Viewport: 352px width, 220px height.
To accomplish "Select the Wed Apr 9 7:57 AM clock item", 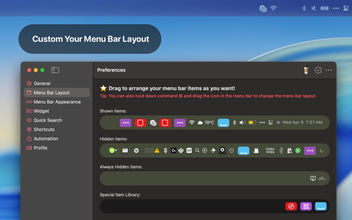I will (302, 122).
